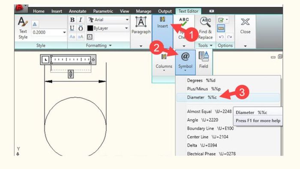Image resolution: width=300 pixels, height=169 pixels.
Task: Switch to the Parametric tab
Action: pyautogui.click(x=103, y=11)
